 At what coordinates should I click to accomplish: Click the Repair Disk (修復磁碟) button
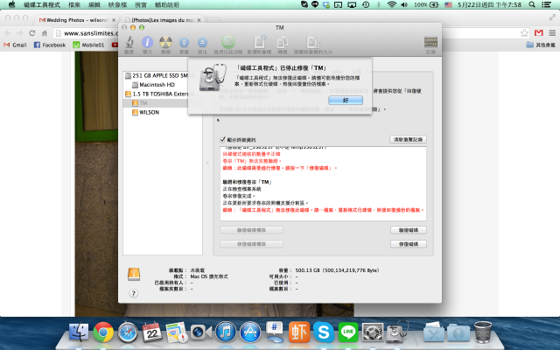[409, 244]
